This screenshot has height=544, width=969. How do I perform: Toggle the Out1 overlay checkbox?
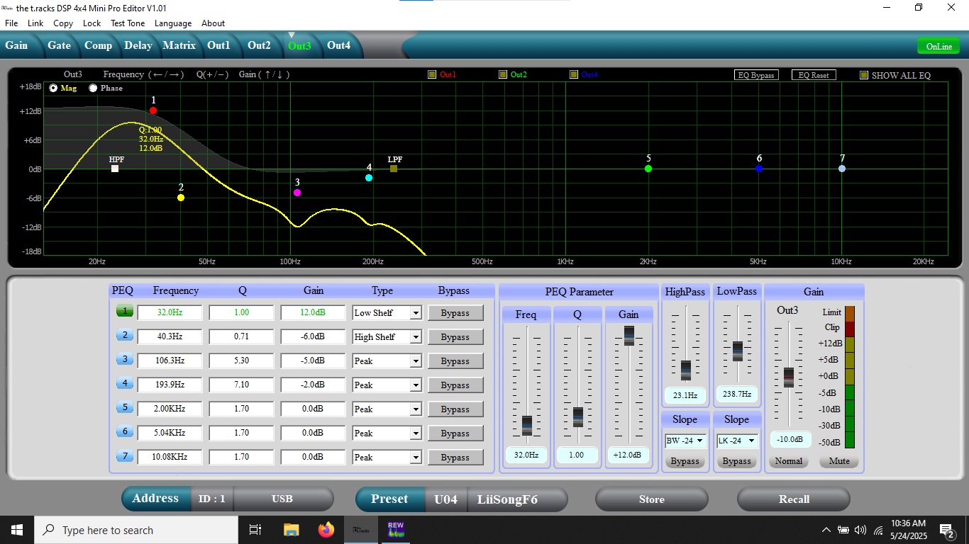coord(431,74)
